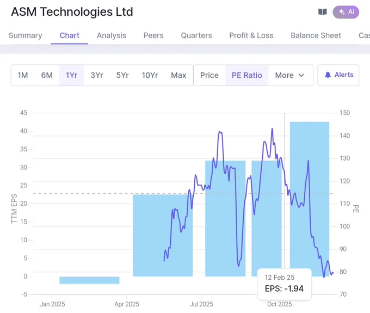Select 10Yr time range
The height and width of the screenshot is (313, 370).
coord(150,75)
